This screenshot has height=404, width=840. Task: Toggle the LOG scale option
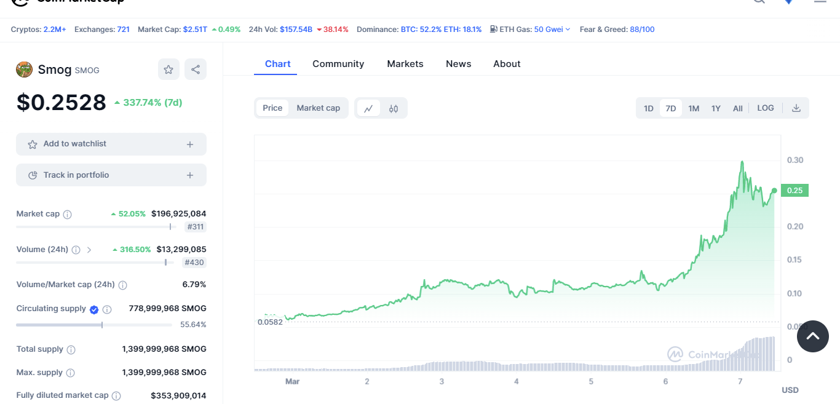pyautogui.click(x=766, y=108)
